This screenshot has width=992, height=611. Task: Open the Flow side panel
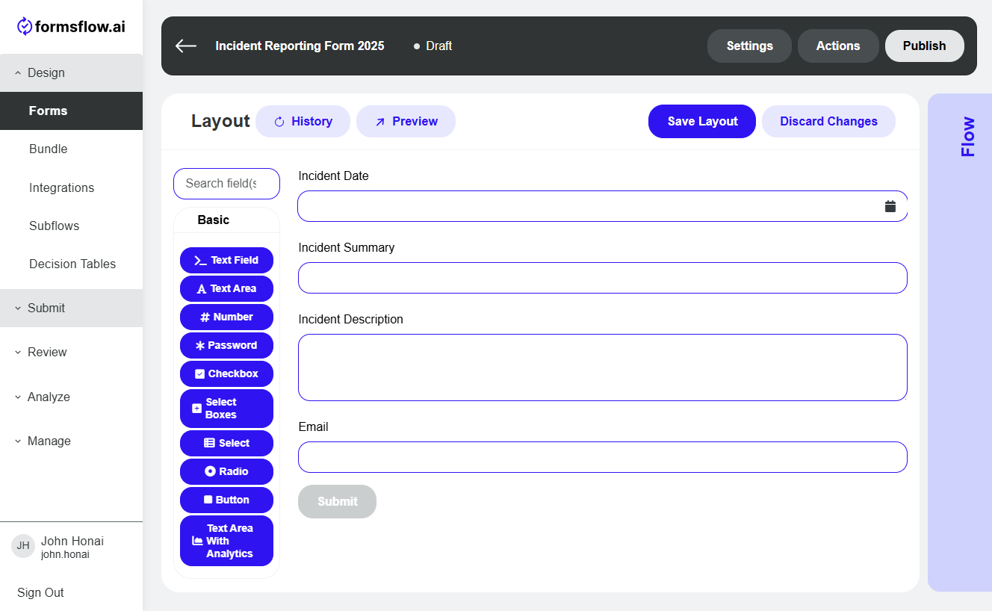tap(960, 342)
